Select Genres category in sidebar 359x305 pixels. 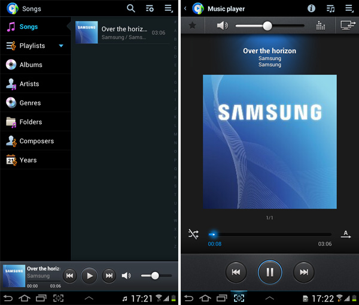[x=30, y=103]
